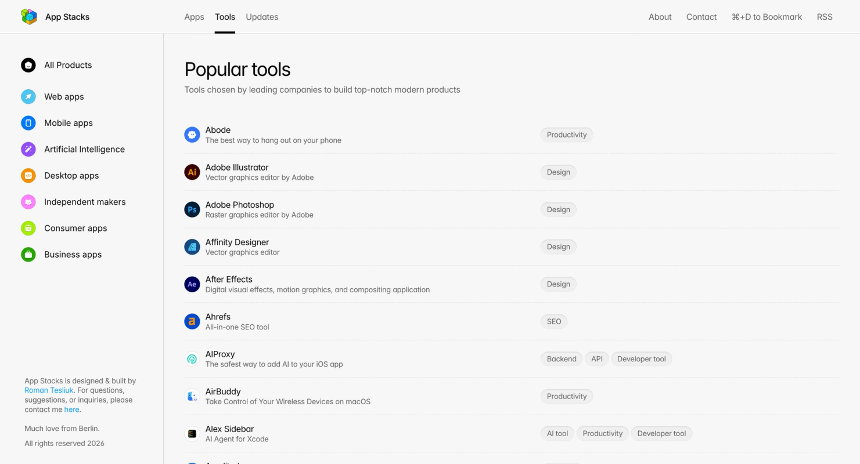Click the Adobe Illustrator Ai icon
This screenshot has height=464, width=860.
(192, 172)
